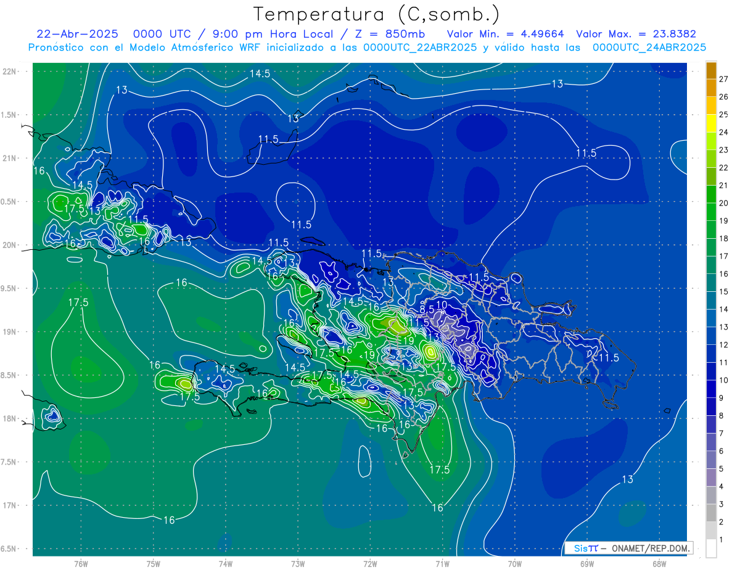Pick the orange swatch between 26 and 27
Image resolution: width=740 pixels, height=572 pixels.
point(711,88)
